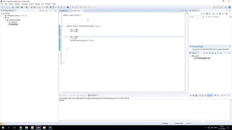Toggle Scroll Lock in Console toolbar
This screenshot has width=232, height=130.
point(203,95)
